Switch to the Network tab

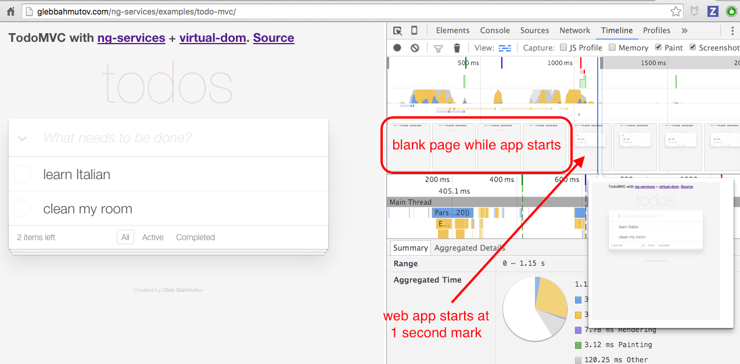574,31
